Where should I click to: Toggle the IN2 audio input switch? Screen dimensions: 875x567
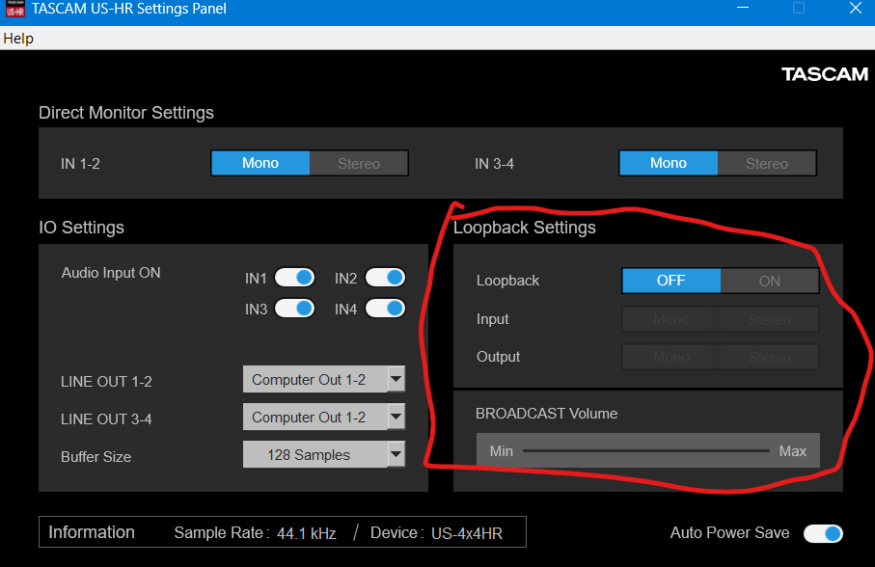tap(385, 278)
